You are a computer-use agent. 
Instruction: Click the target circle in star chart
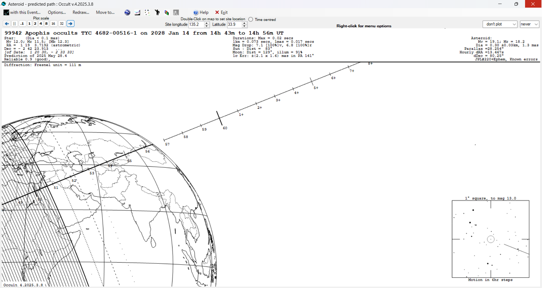pos(491,239)
